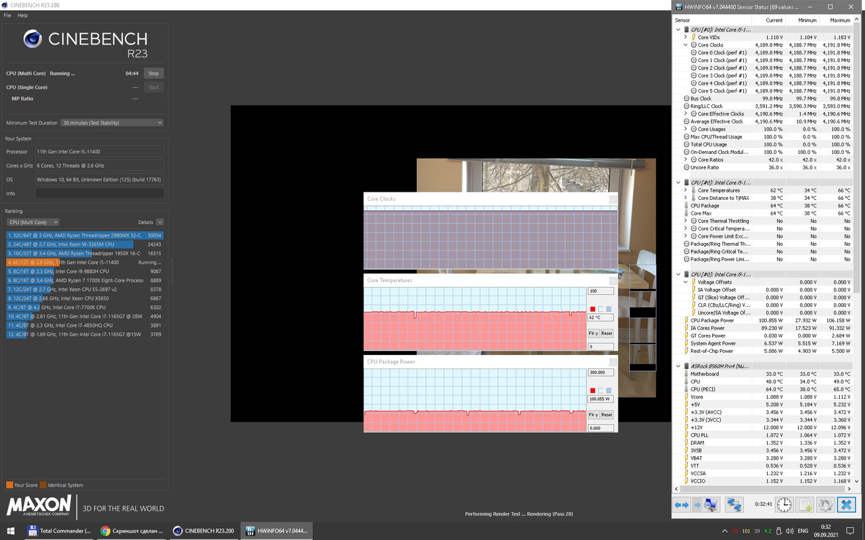
Task: Click CPU Package Power max field 300.000
Action: pos(601,372)
